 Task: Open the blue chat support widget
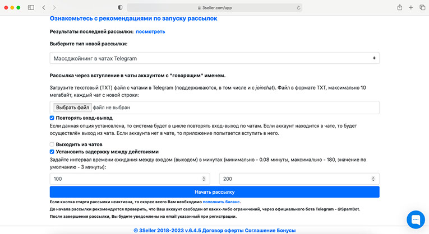pos(416,218)
